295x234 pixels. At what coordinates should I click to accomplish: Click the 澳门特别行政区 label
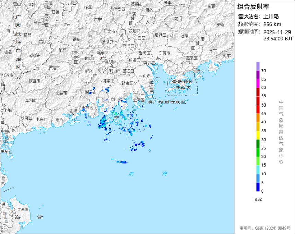pyautogui.click(x=166, y=102)
